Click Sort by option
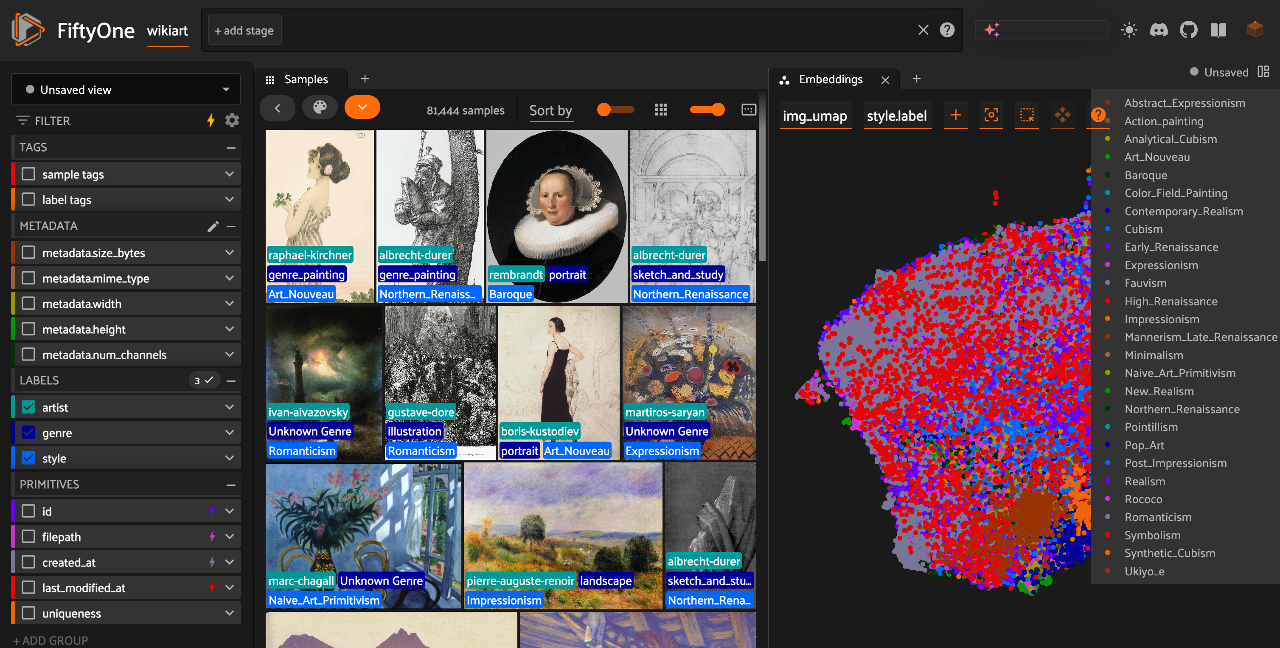Viewport: 1280px width, 648px height. 550,110
